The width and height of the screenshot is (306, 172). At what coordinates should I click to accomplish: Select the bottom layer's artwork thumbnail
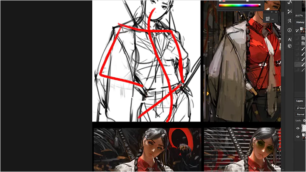(303, 136)
